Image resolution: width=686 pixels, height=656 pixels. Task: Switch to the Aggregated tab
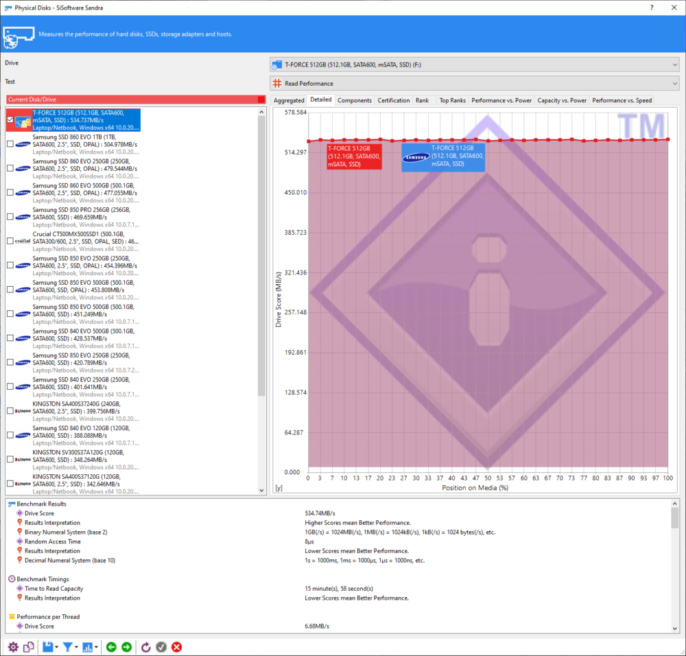[289, 100]
